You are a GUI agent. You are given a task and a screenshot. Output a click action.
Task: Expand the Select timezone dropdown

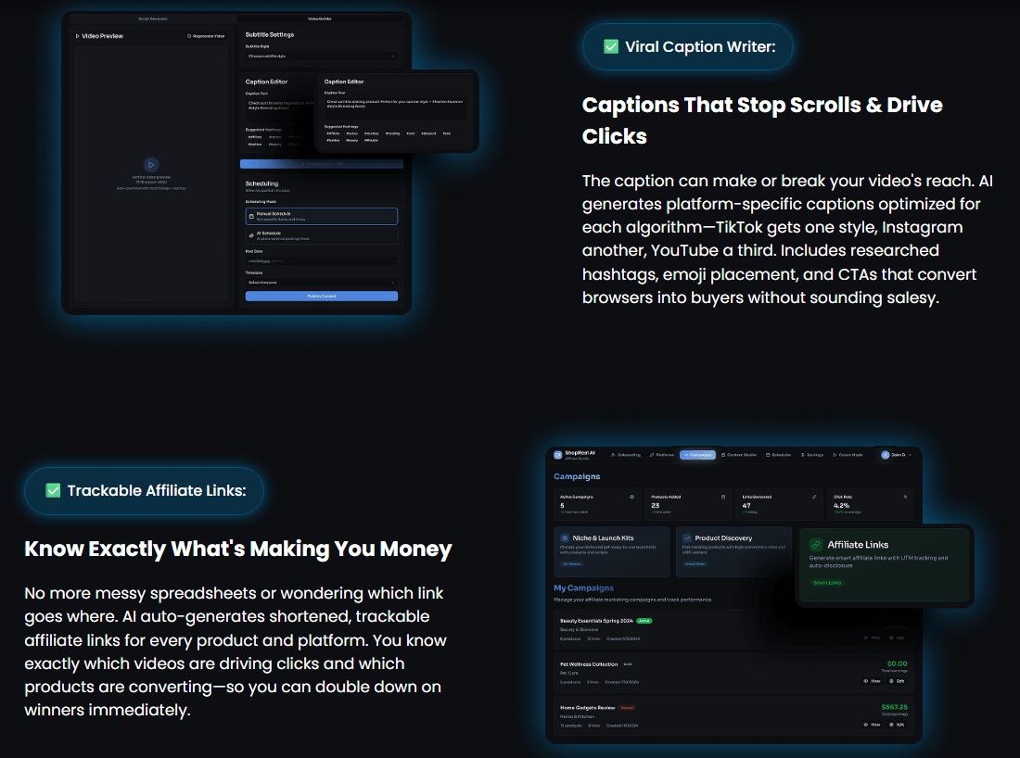coord(321,283)
